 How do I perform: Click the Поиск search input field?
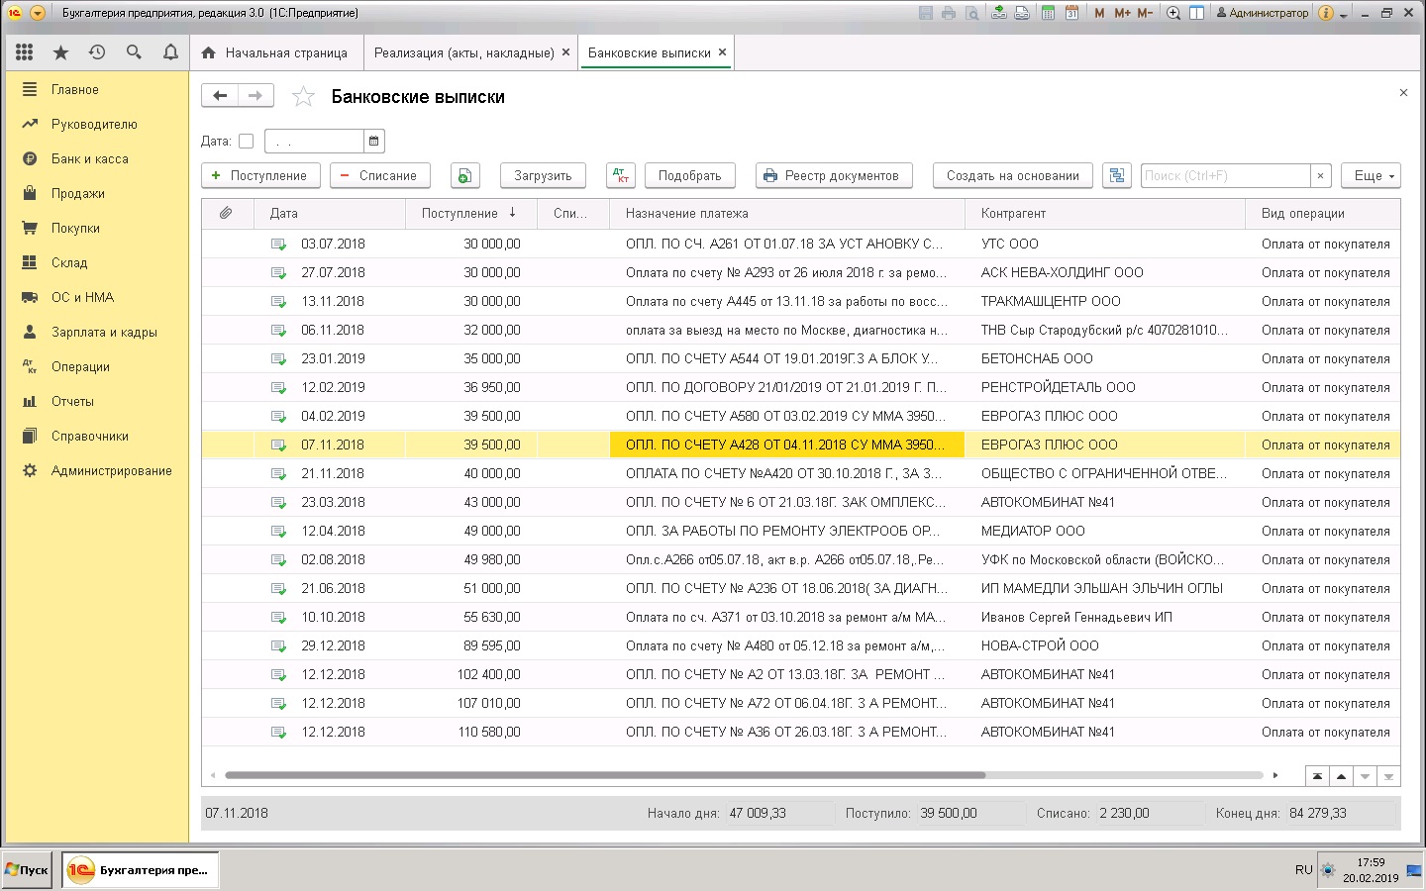pyautogui.click(x=1225, y=175)
